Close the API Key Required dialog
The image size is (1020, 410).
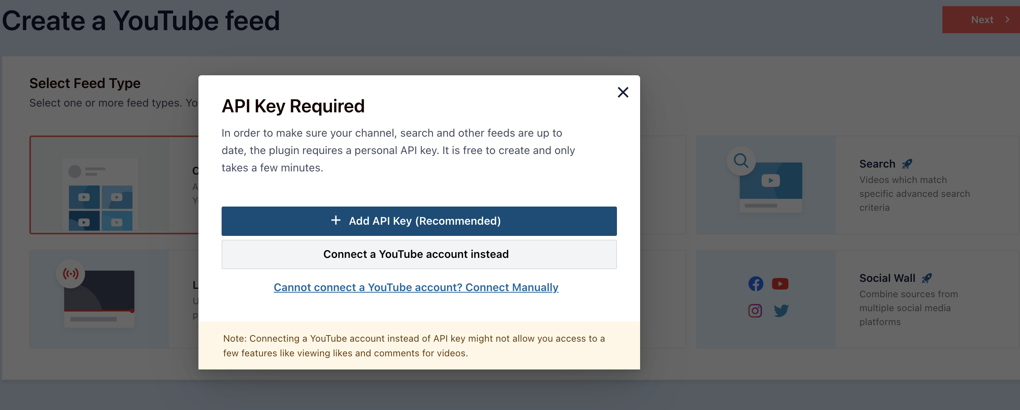(623, 92)
